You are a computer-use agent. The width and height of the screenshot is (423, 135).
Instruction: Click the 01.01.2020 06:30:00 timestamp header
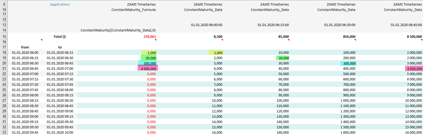[x=340, y=25]
